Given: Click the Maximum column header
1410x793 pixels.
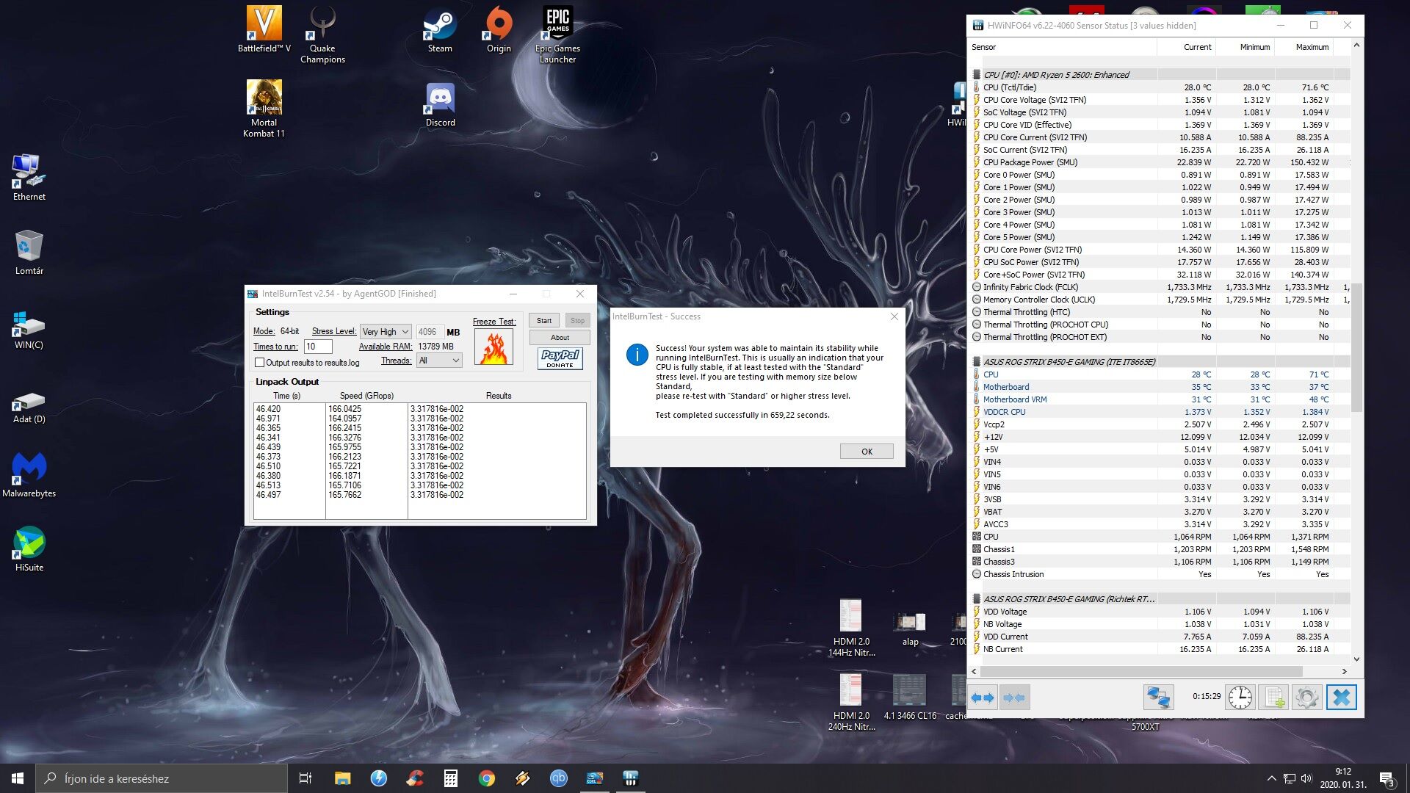Looking at the screenshot, I should pos(1312,47).
